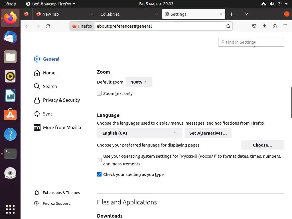Open the Firefox hamburger menu
The image size is (292, 219).
[x=285, y=26]
